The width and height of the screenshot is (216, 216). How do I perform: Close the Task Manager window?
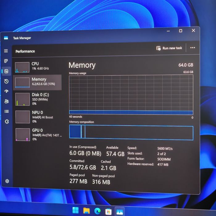(193, 31)
